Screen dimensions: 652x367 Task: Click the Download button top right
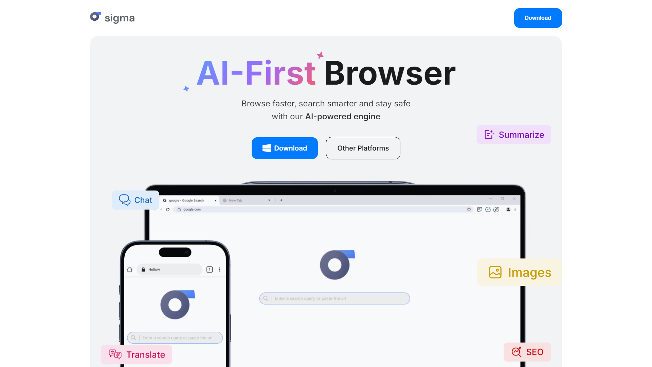point(538,18)
